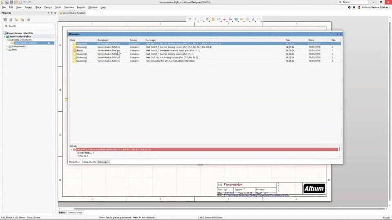
Task: Open the Simulate menu
Action: tap(69, 7)
